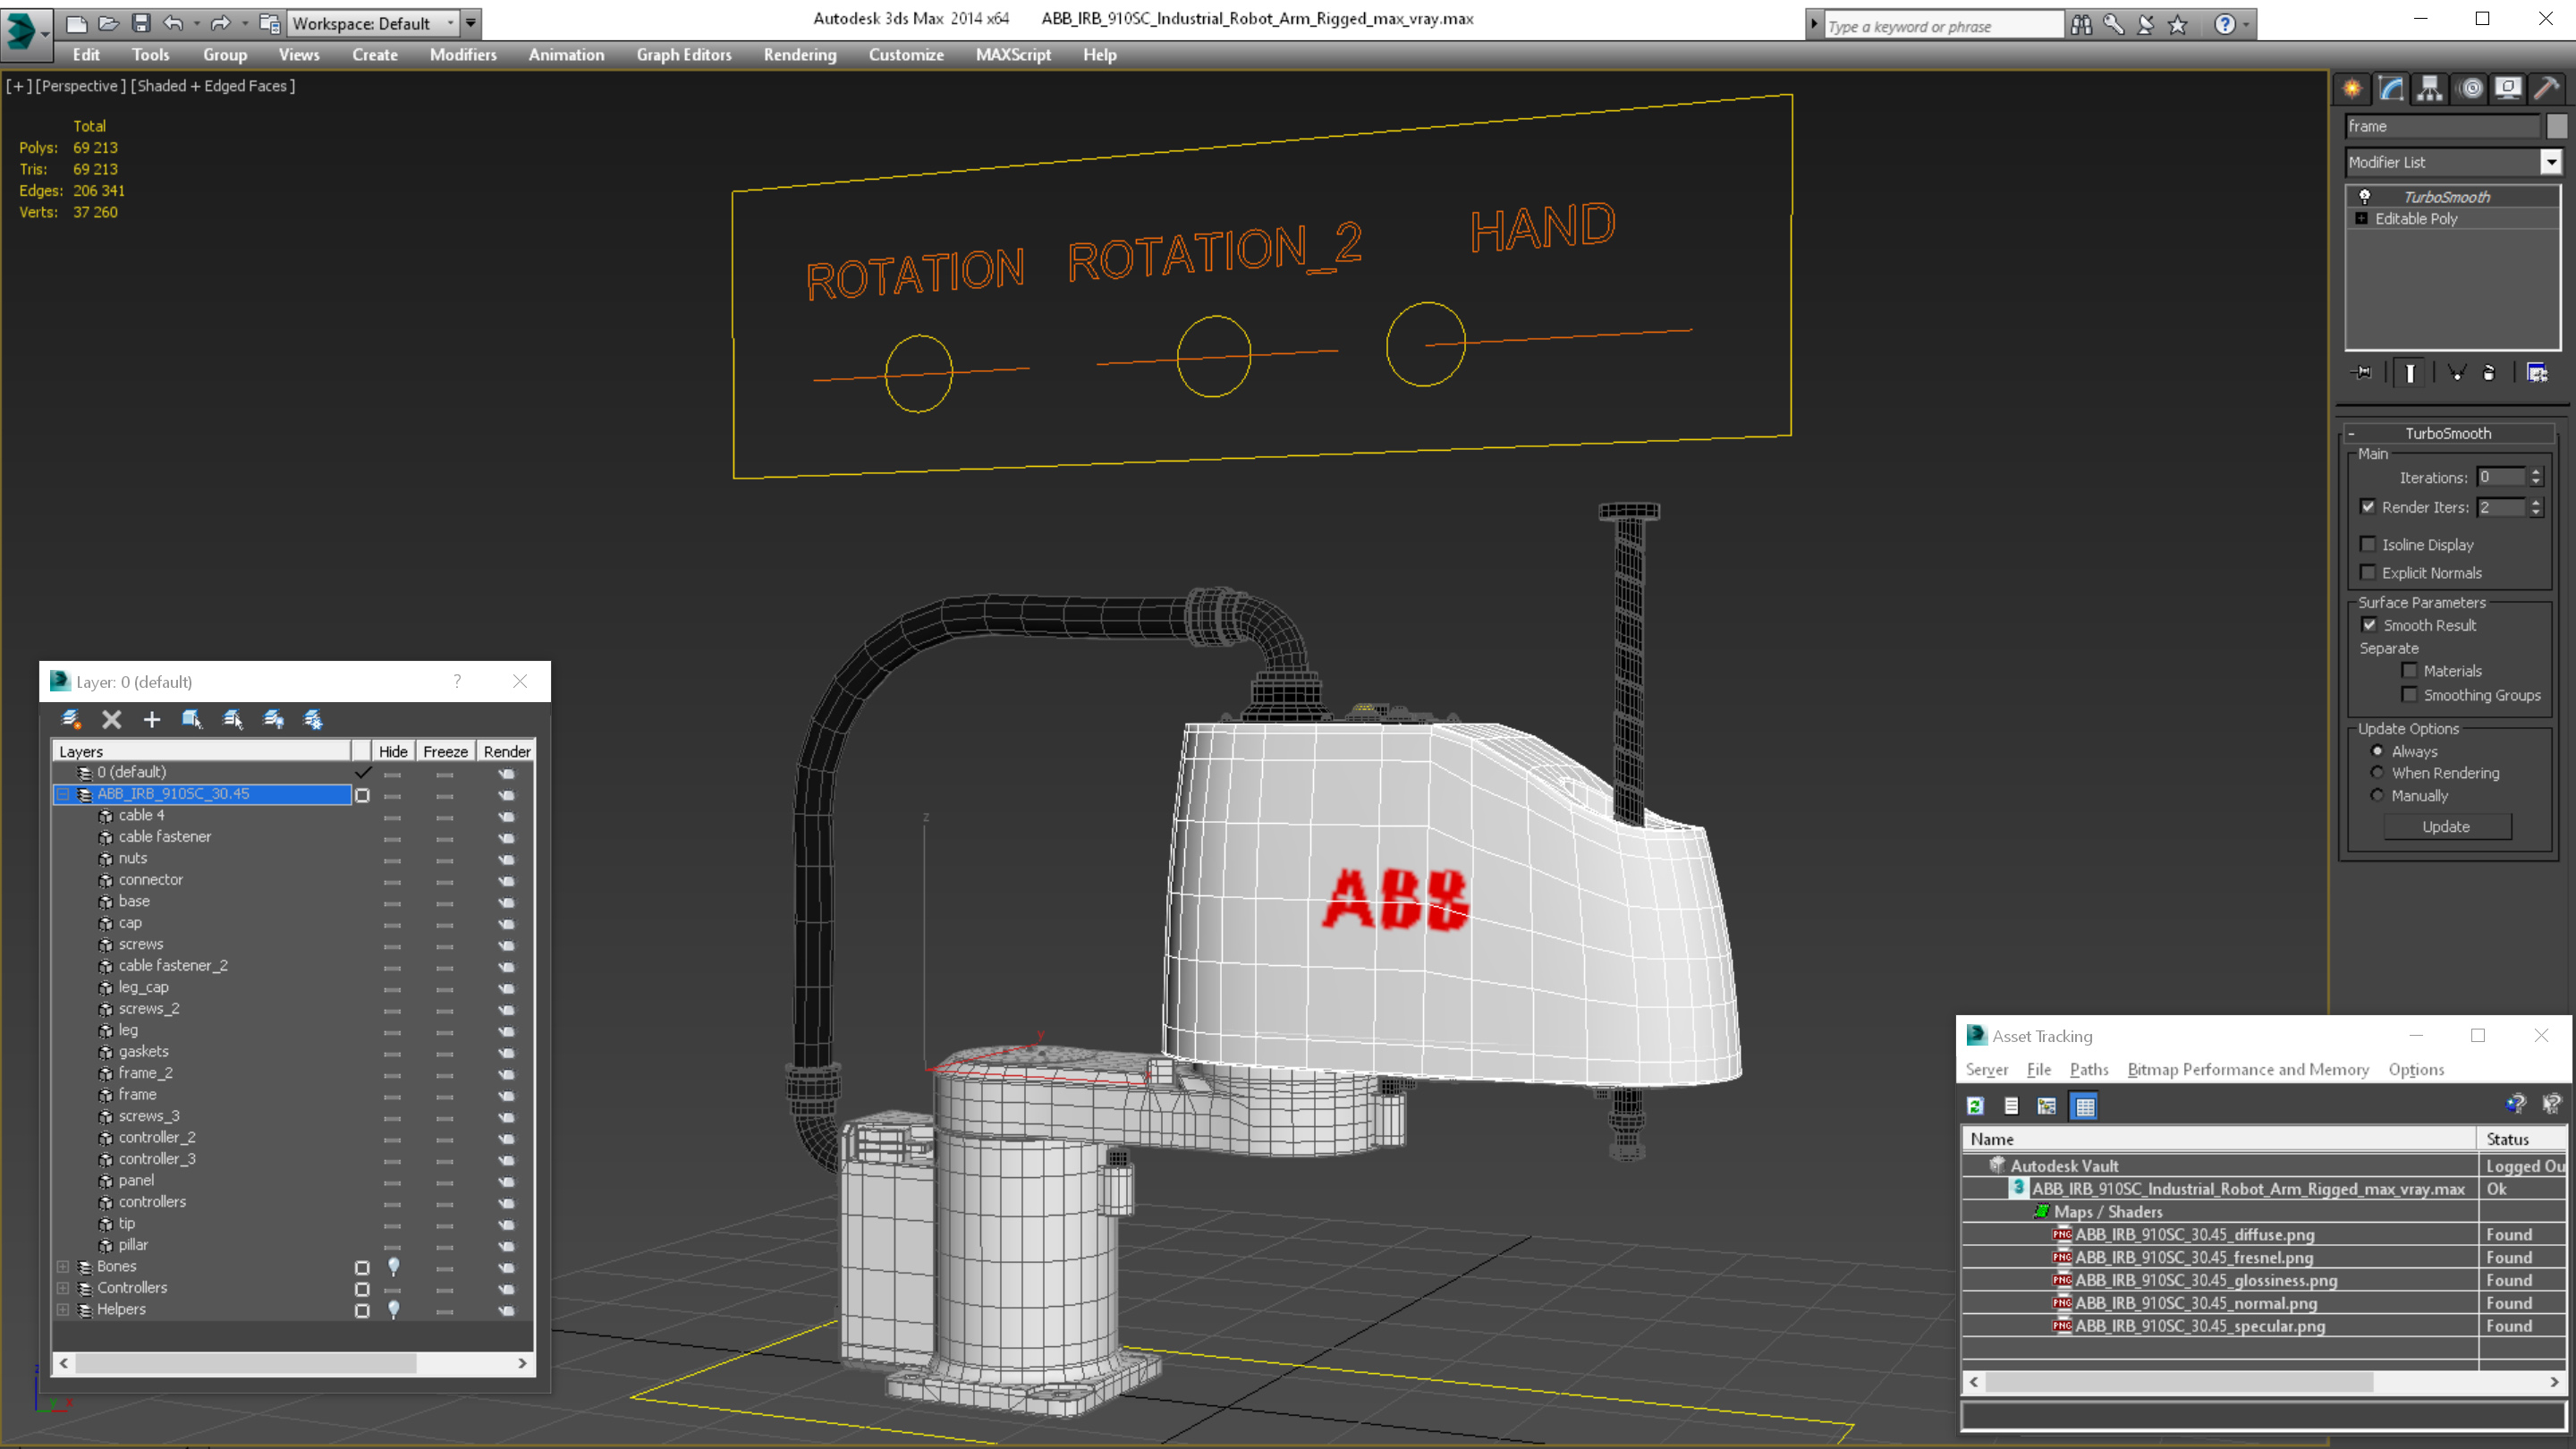Click the New Scene icon in top toolbar

click(76, 22)
